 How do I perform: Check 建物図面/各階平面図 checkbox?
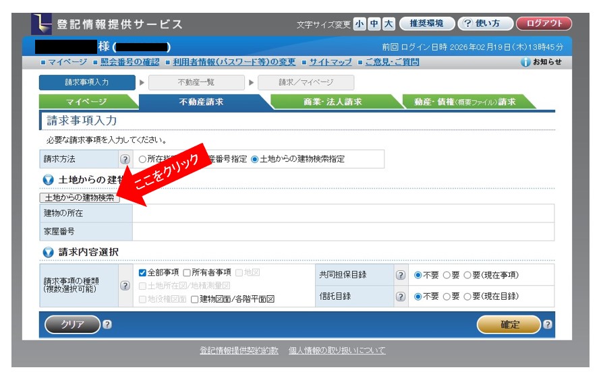[195, 299]
